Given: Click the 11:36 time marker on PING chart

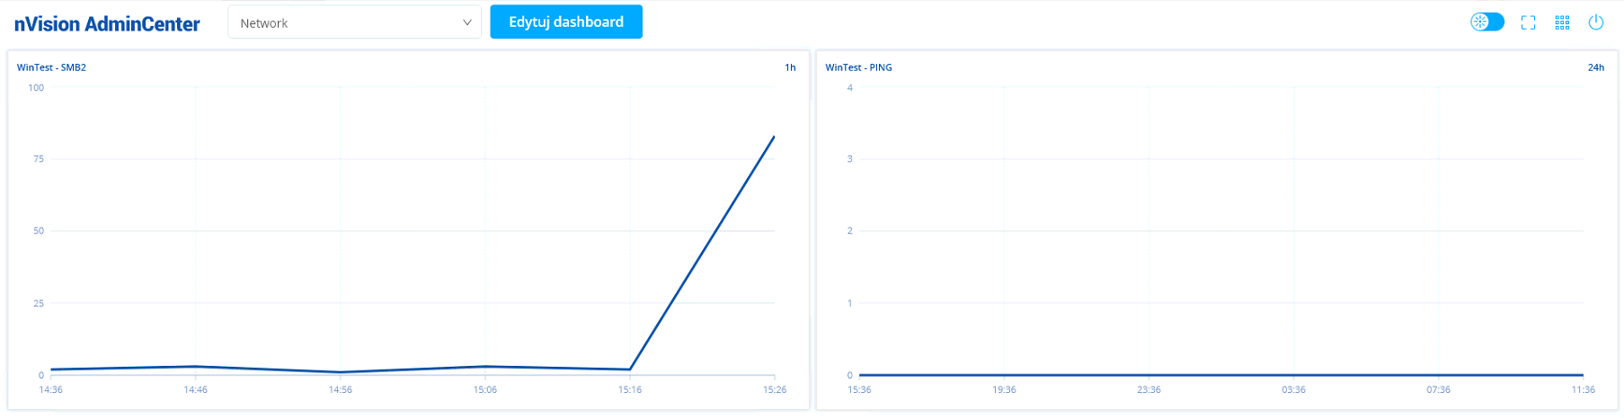Looking at the screenshot, I should tap(1583, 390).
